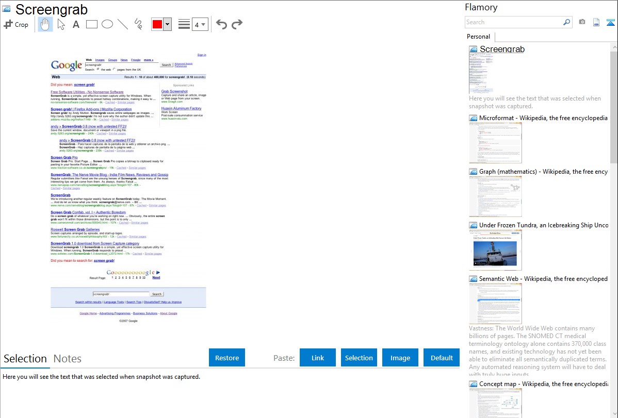Select the text annotation tool
The width and height of the screenshot is (618, 418).
tap(76, 24)
